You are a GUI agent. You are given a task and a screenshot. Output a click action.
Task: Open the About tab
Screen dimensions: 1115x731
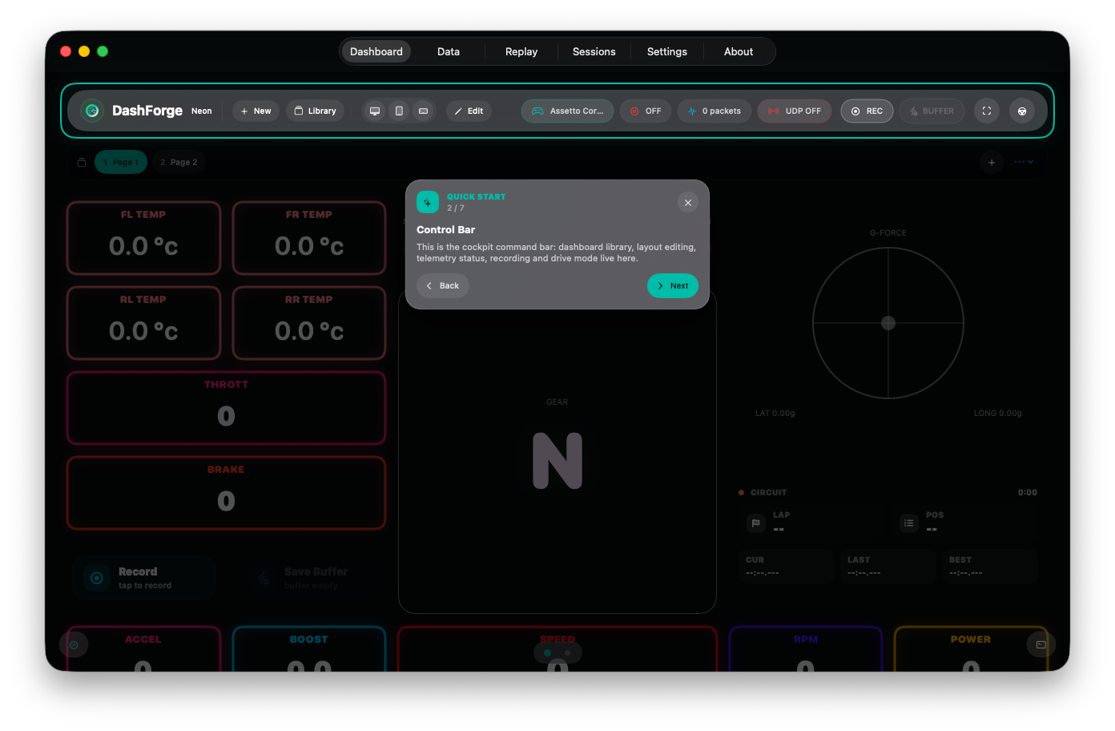739,51
